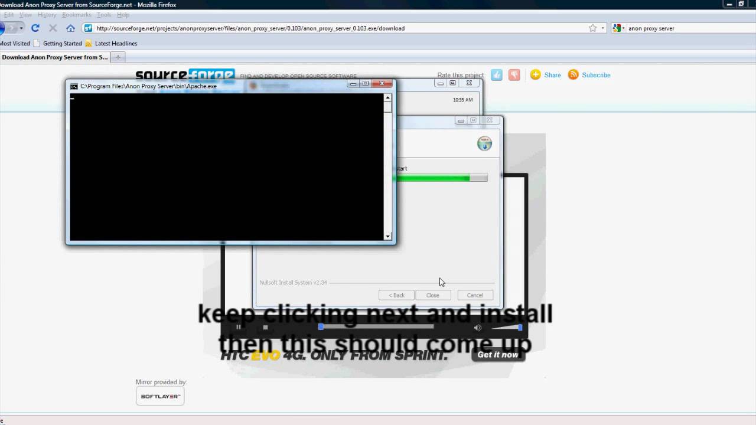
Task: Click the SourceForge logo
Action: click(x=185, y=74)
